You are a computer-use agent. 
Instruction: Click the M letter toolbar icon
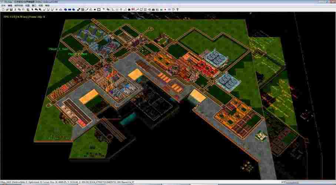click(x=161, y=9)
